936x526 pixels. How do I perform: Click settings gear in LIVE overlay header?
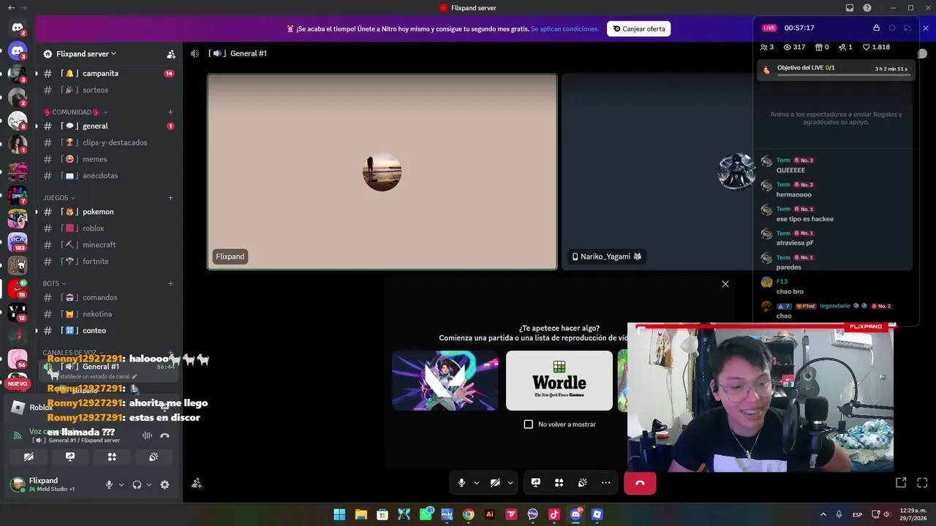pyautogui.click(x=892, y=28)
